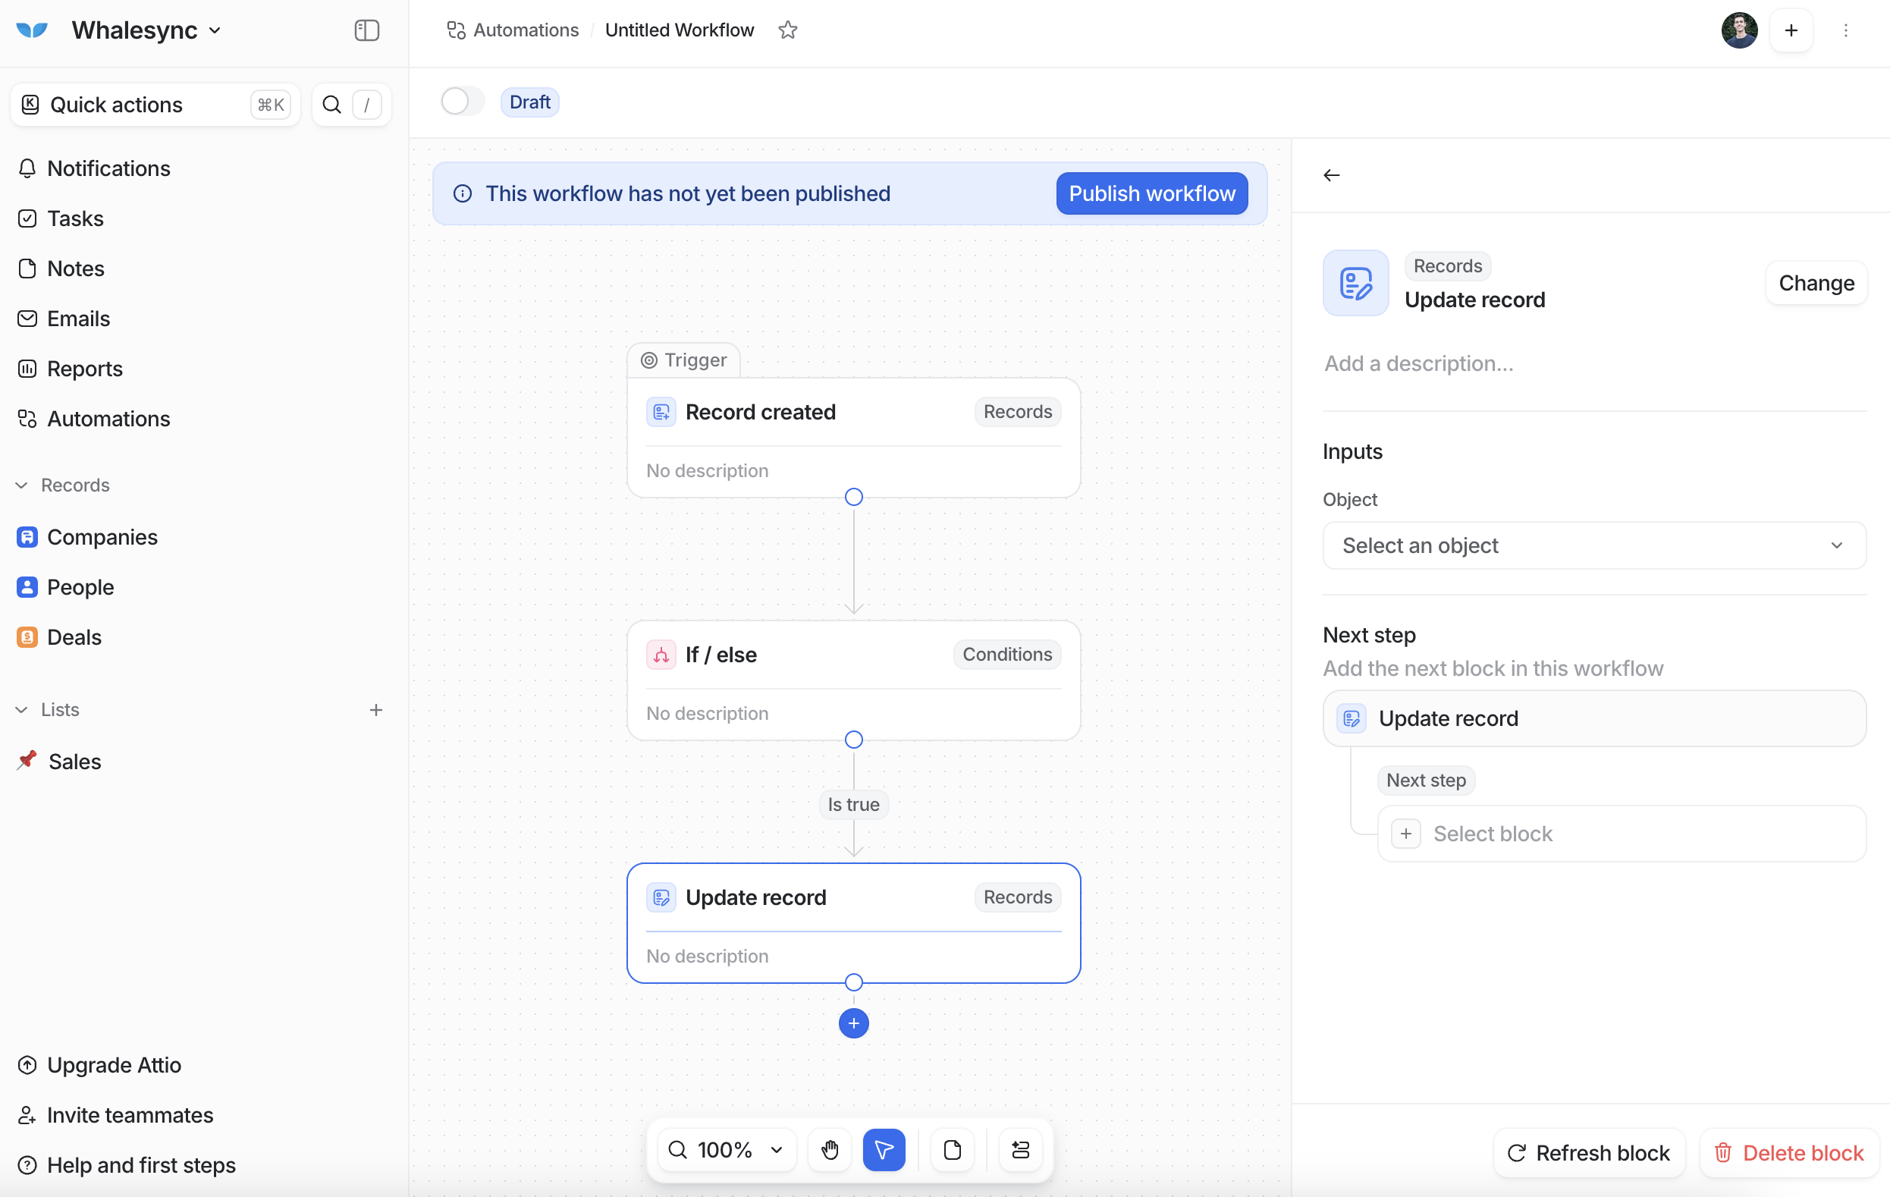Open Whalesync workspace switcher menu
Screen dimensions: 1890x1197
click(x=146, y=30)
